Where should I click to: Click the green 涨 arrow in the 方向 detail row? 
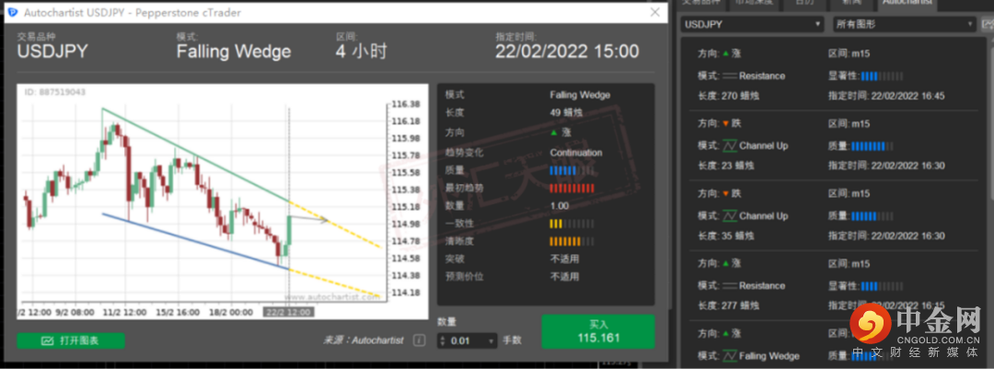[553, 133]
